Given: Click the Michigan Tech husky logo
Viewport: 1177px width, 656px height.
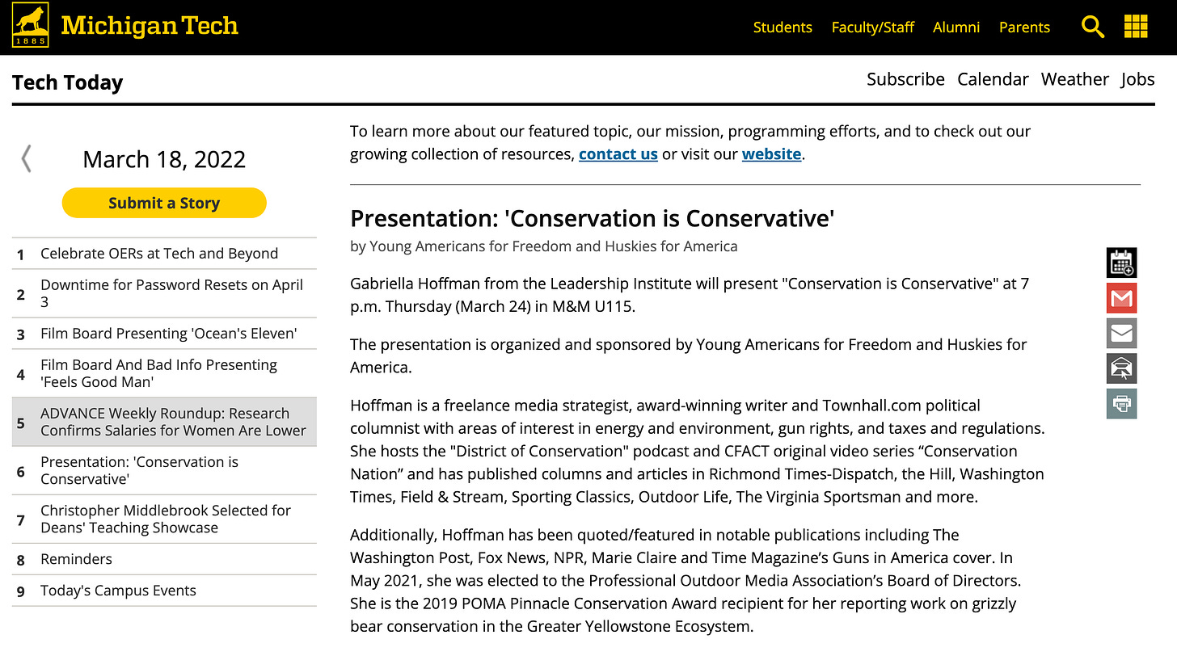Looking at the screenshot, I should point(31,26).
